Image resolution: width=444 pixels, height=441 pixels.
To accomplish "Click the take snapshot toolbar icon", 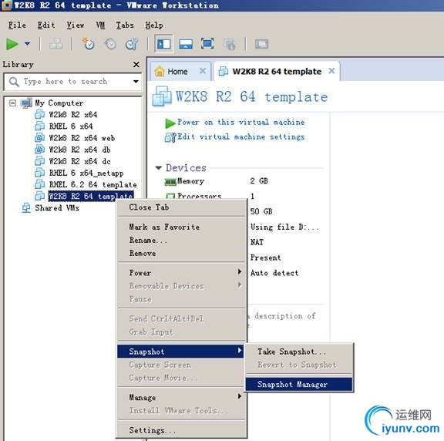I will [88, 44].
